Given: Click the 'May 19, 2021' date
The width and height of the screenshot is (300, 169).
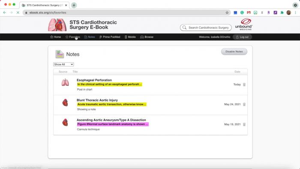Looking at the screenshot, I should pos(232,124).
